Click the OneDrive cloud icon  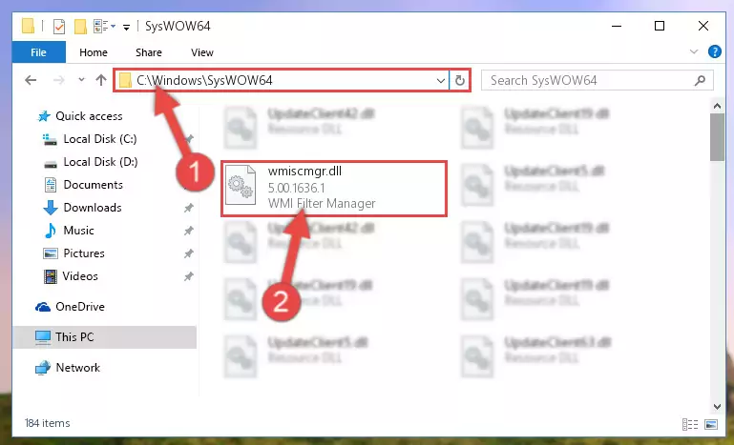[43, 307]
